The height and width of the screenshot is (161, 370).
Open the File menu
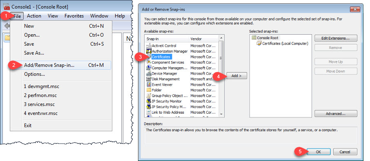pos(17,16)
